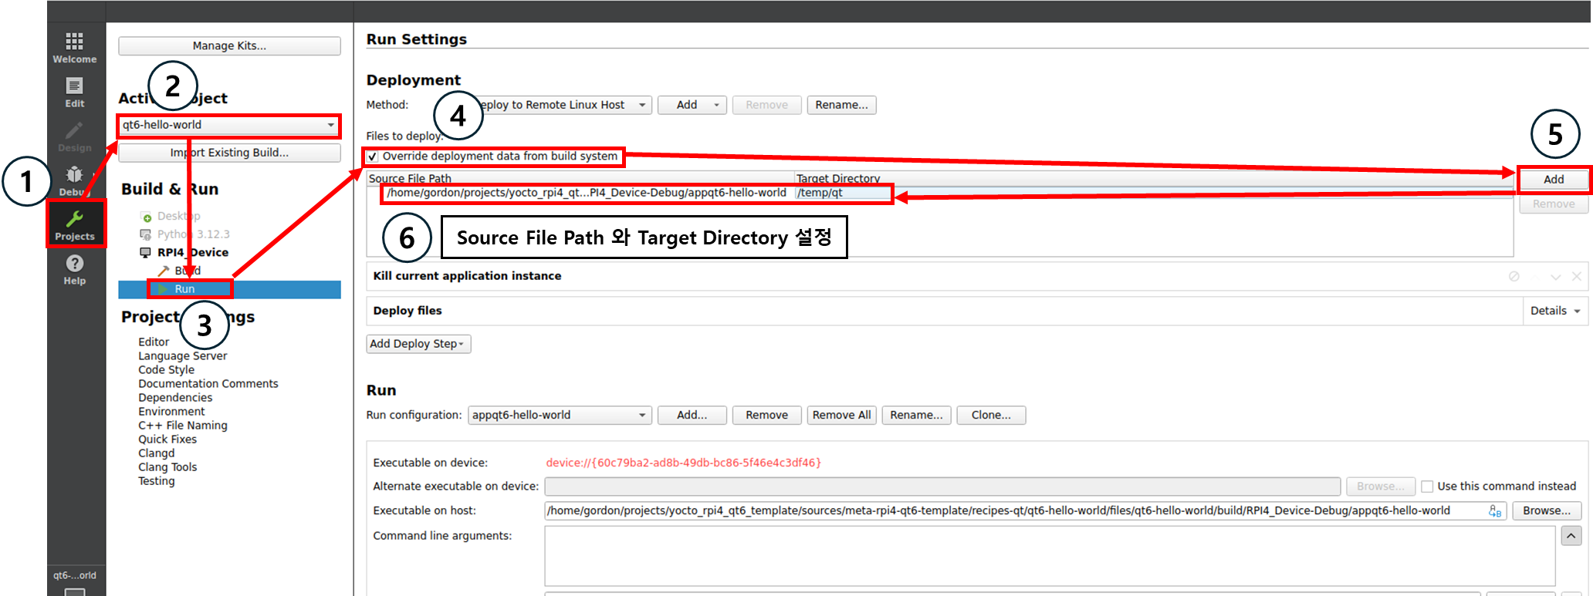Image resolution: width=1593 pixels, height=596 pixels.
Task: Click the Clone... button
Action: tap(991, 415)
